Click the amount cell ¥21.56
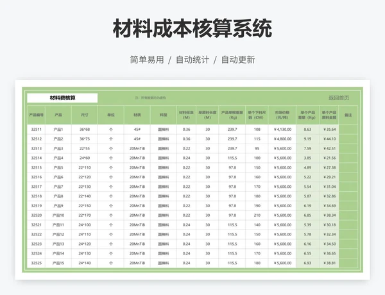Image resolution: width=385 pixels, height=295 pixels. pos(329,158)
